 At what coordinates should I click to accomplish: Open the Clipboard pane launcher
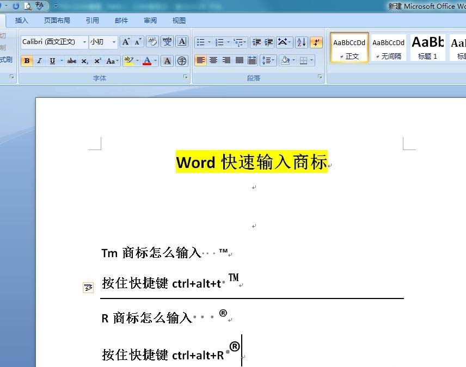[x=11, y=77]
